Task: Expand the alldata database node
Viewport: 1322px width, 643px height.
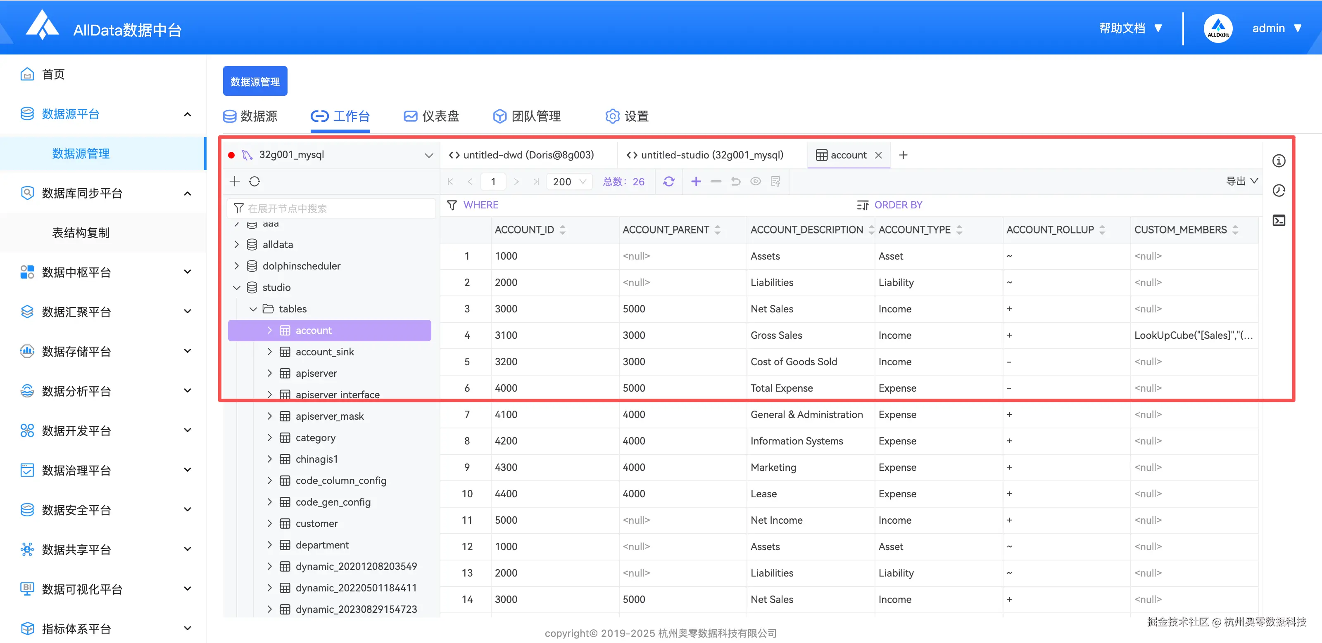Action: coord(237,245)
